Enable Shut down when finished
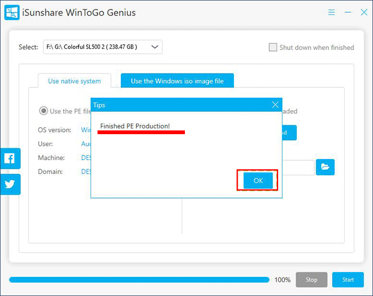373x296 pixels. (x=273, y=47)
